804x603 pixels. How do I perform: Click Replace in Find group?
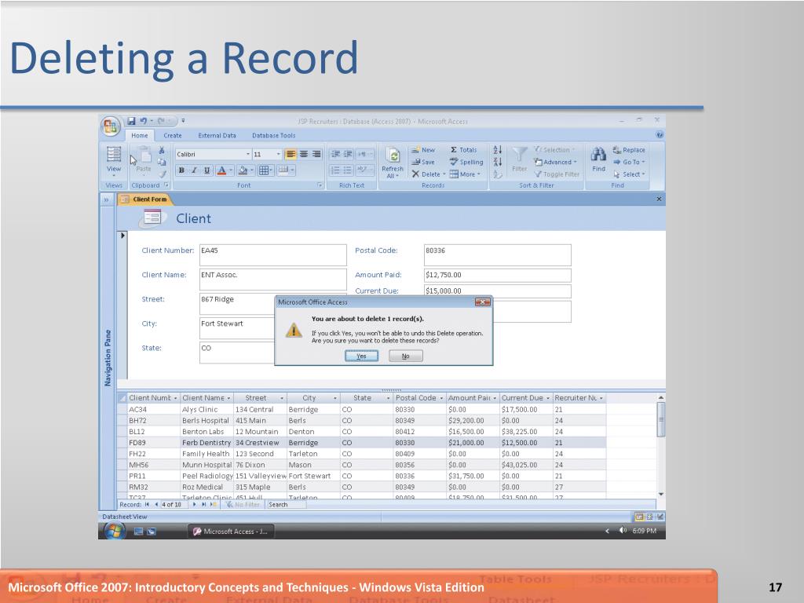[629, 150]
